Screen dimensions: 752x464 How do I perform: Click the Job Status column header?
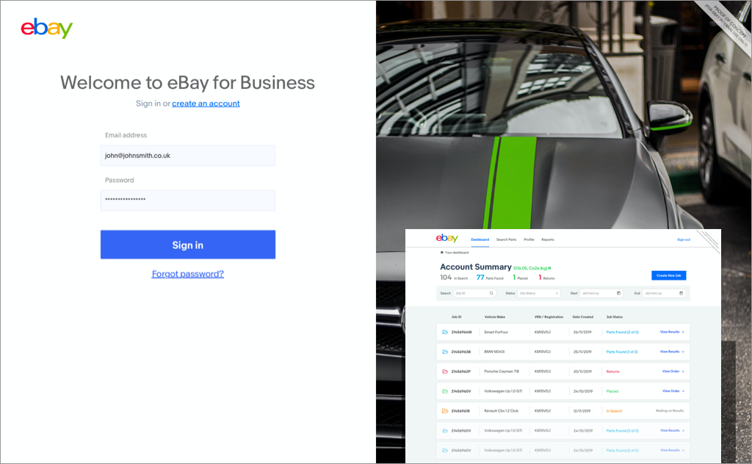point(615,317)
